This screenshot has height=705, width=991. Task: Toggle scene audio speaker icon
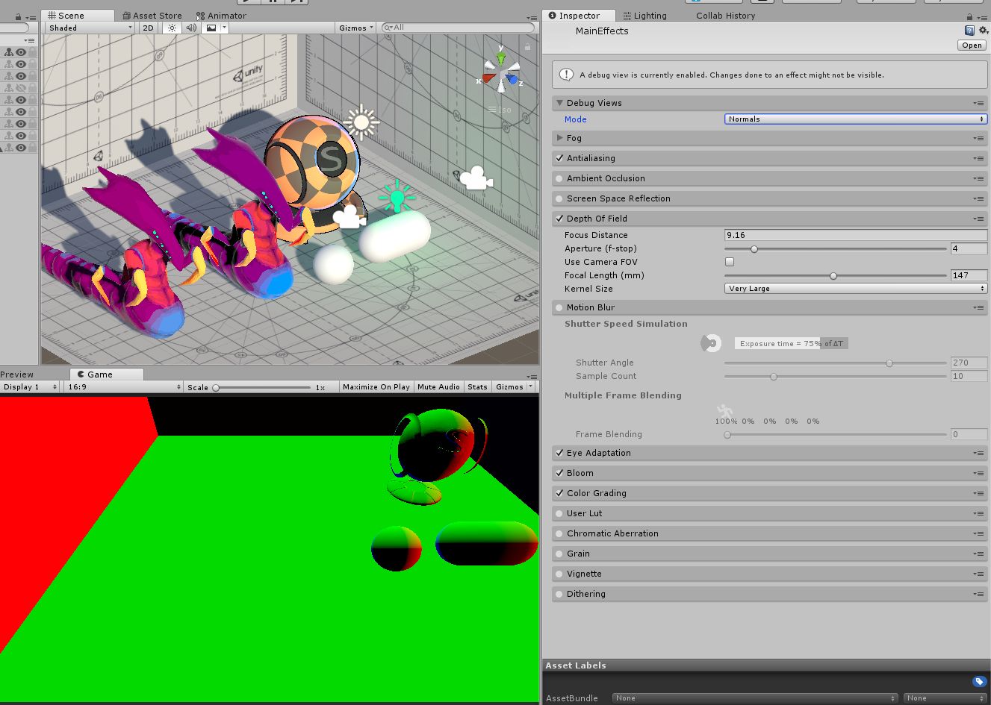pos(191,28)
